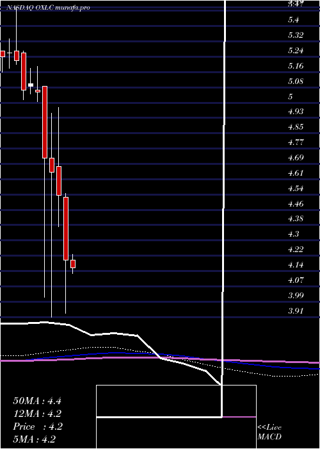Click the 5.32 price axis label
The image size is (320, 449).
[296, 35]
